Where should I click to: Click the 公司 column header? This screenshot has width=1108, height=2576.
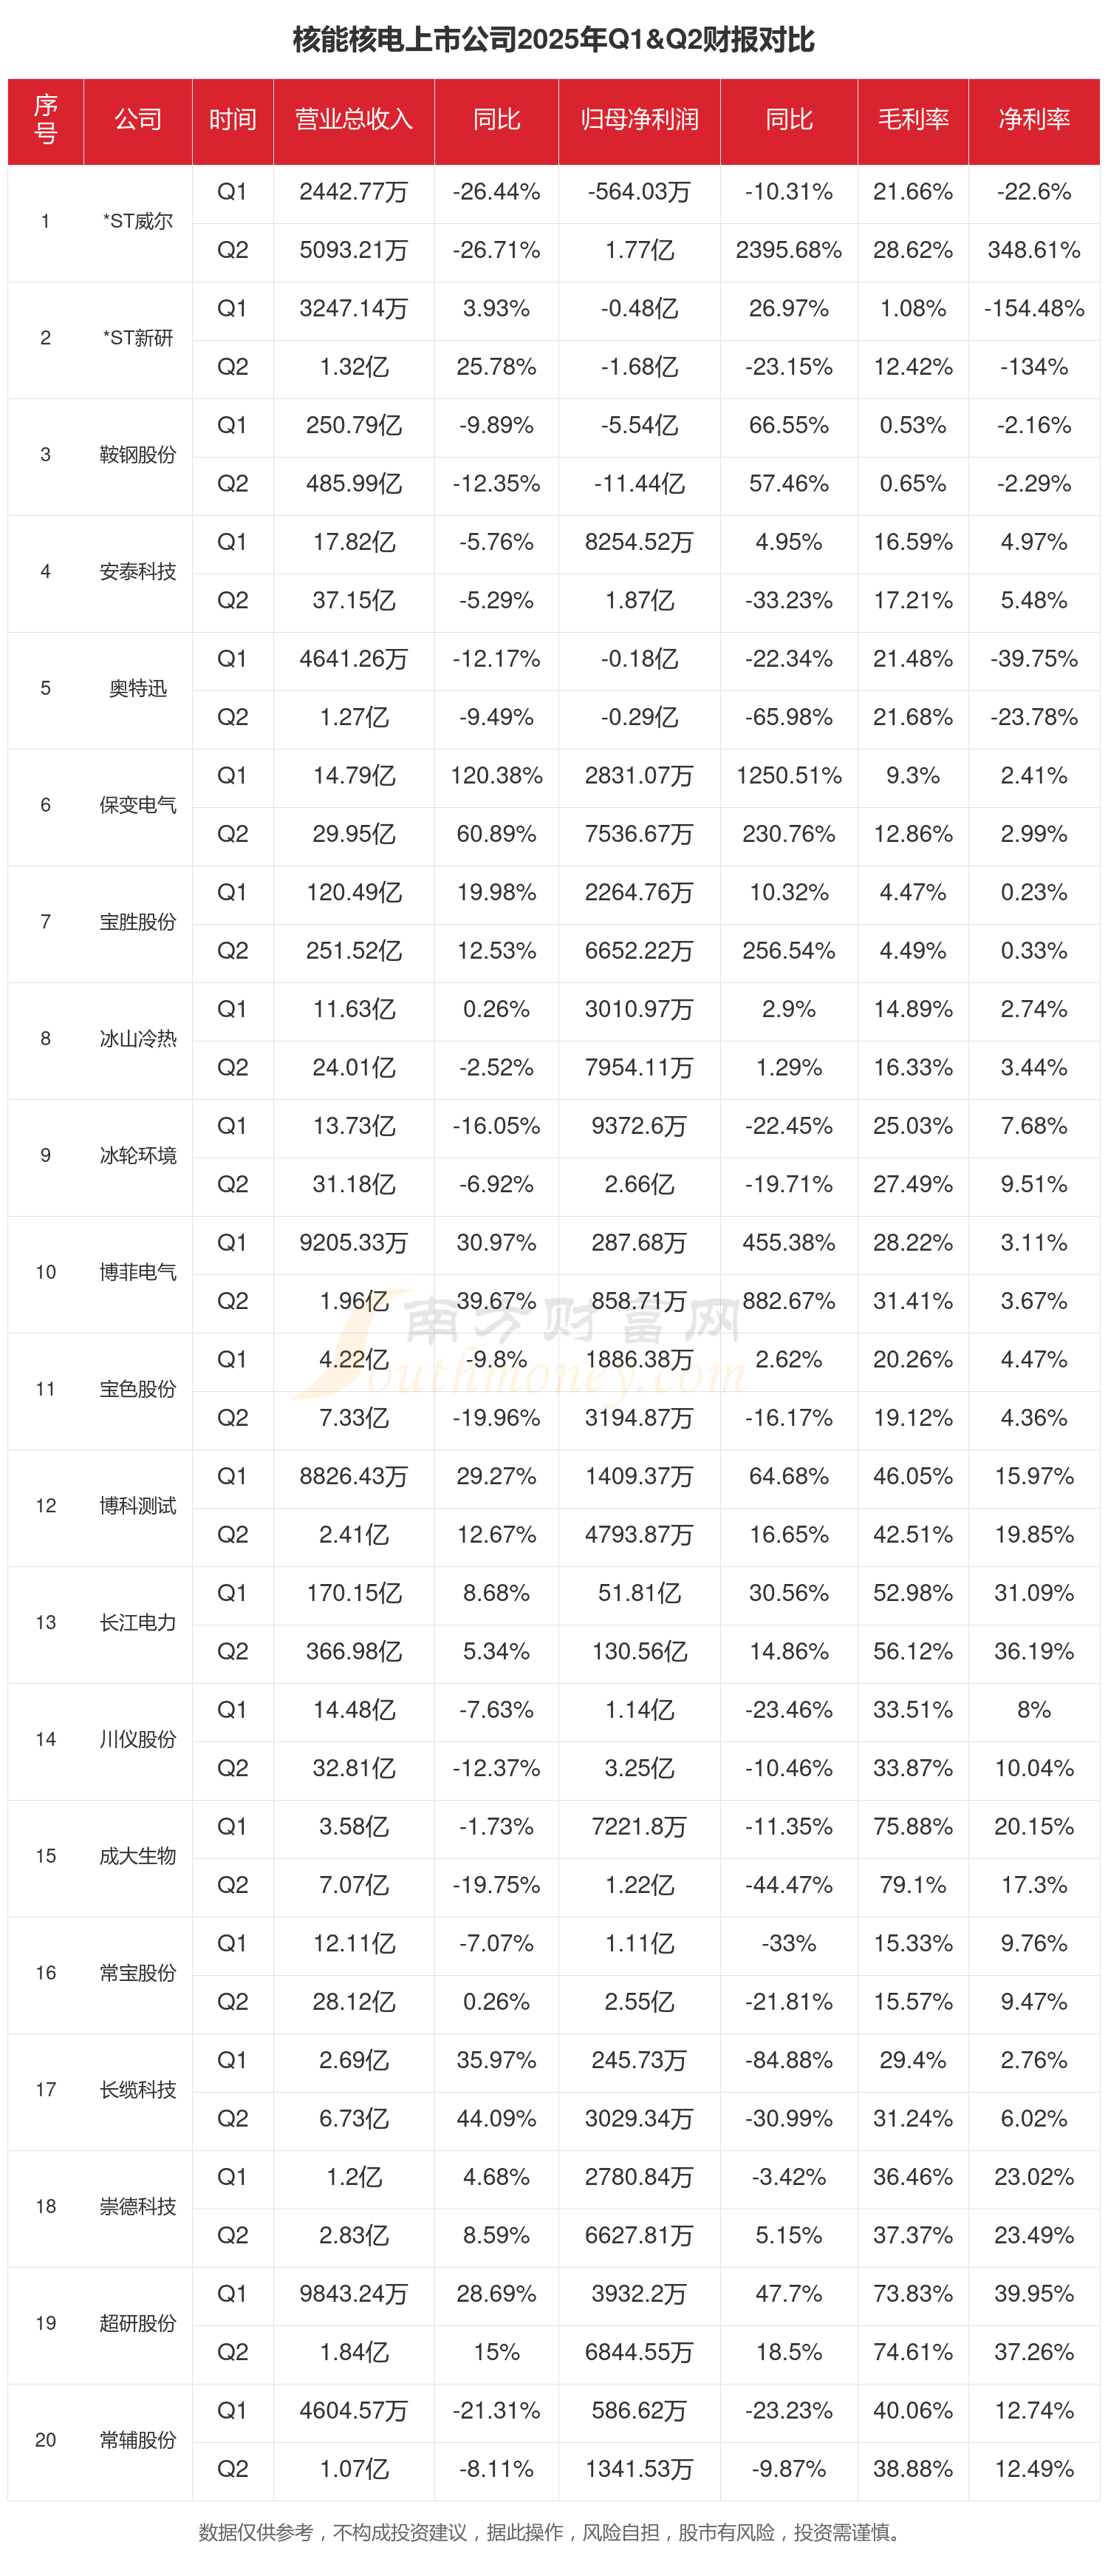click(138, 120)
